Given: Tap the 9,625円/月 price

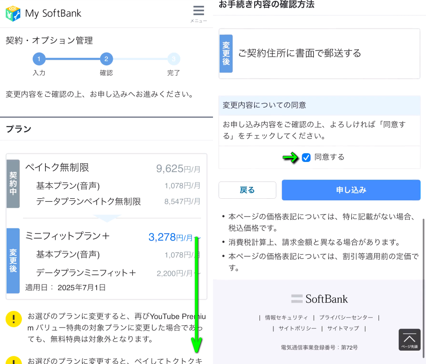Looking at the screenshot, I should pyautogui.click(x=178, y=169).
